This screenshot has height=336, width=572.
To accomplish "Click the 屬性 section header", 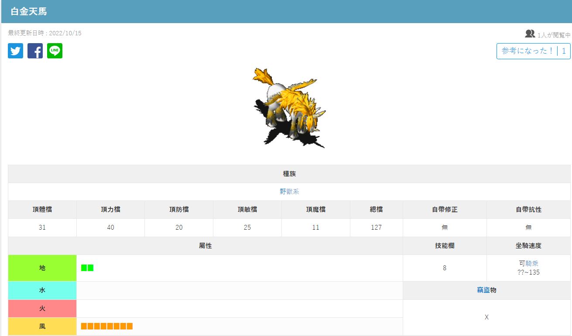I will click(x=206, y=246).
